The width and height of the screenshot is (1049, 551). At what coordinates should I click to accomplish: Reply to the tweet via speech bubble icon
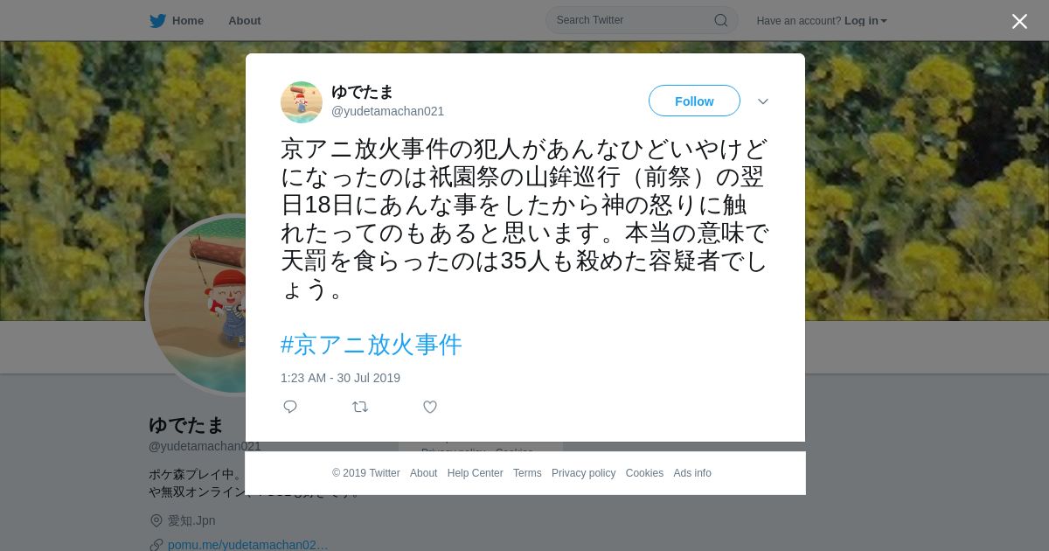point(290,407)
